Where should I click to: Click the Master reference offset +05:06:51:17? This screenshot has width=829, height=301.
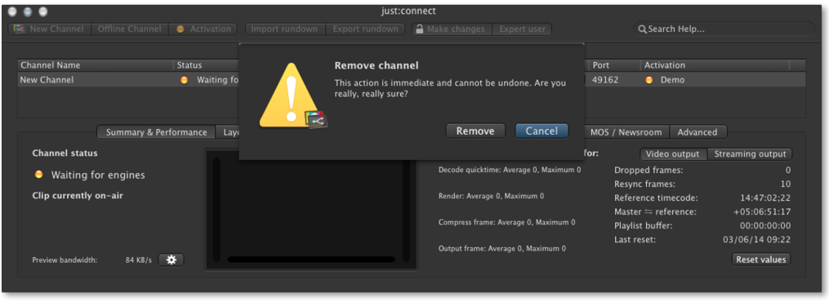pyautogui.click(x=762, y=212)
